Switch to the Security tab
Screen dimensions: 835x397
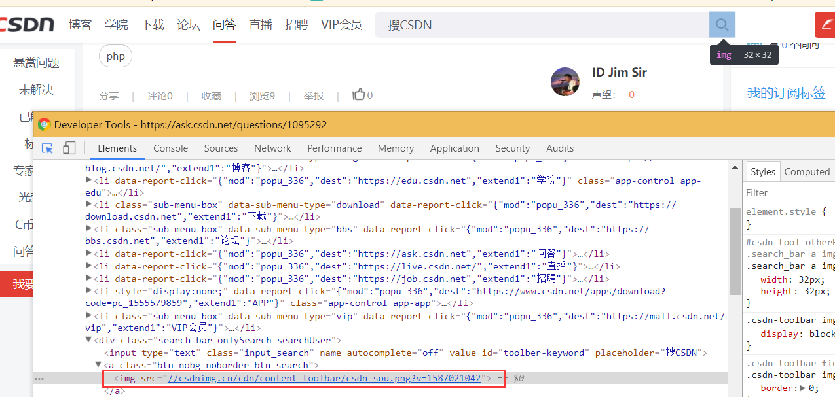pyautogui.click(x=513, y=148)
